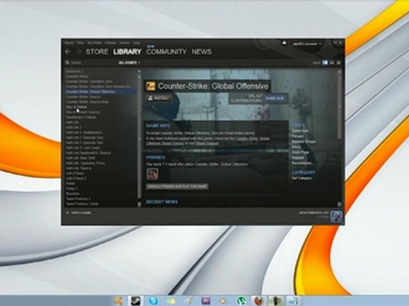This screenshot has width=409, height=306.
Task: Switch to the NEWS tab
Action: 202,52
